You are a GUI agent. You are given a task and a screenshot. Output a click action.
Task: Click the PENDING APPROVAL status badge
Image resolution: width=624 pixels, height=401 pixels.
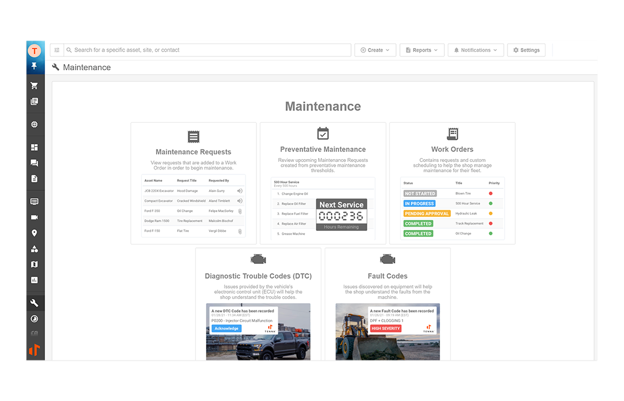tap(427, 213)
